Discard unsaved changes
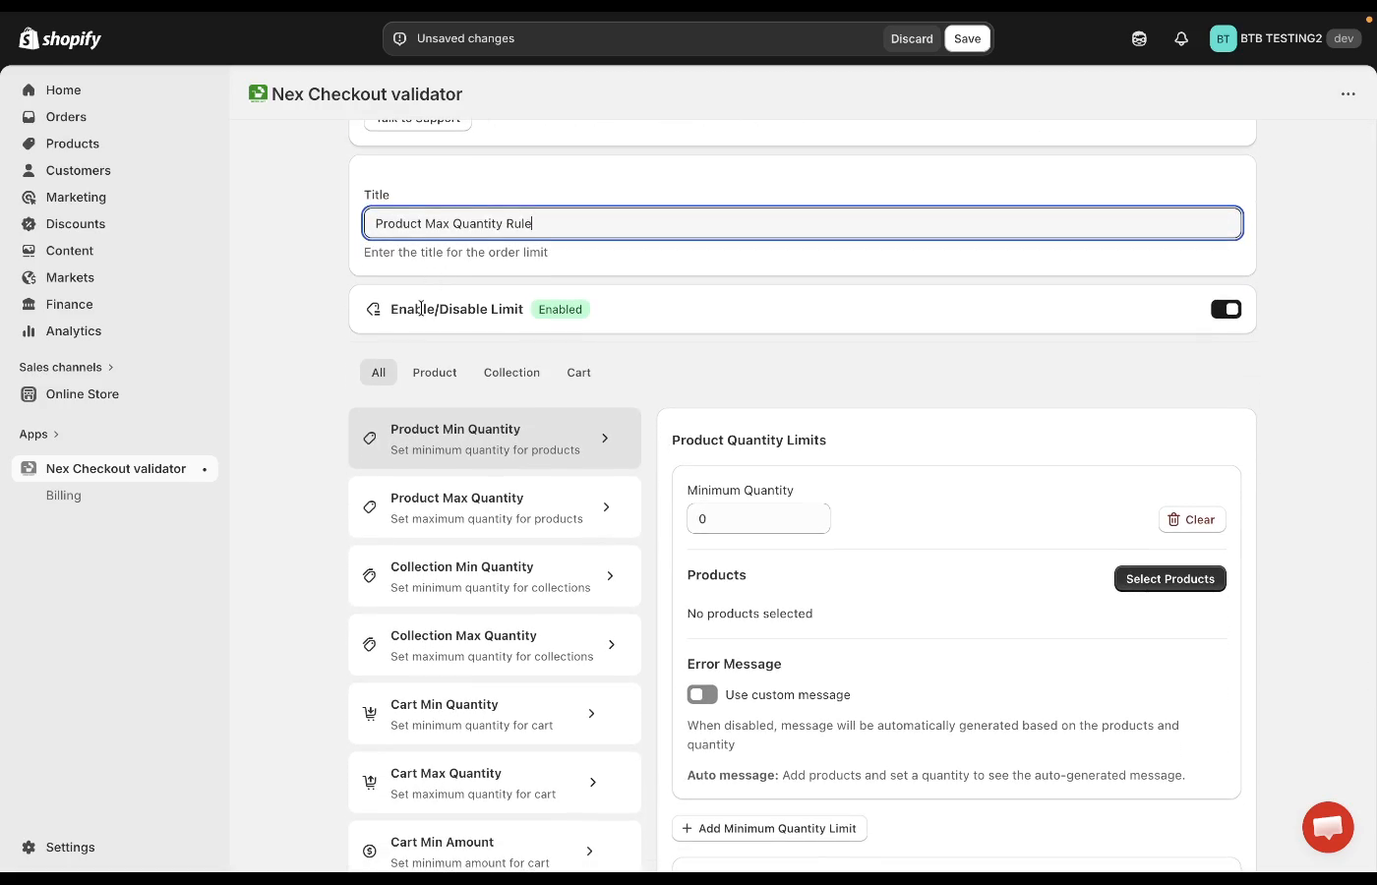 912,38
